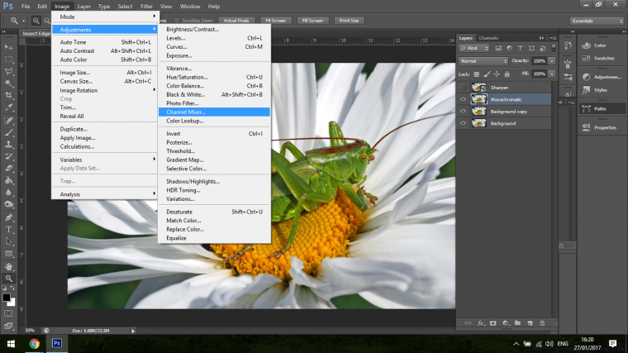Open the Kind filter dropdown
This screenshot has width=628, height=353.
point(474,48)
